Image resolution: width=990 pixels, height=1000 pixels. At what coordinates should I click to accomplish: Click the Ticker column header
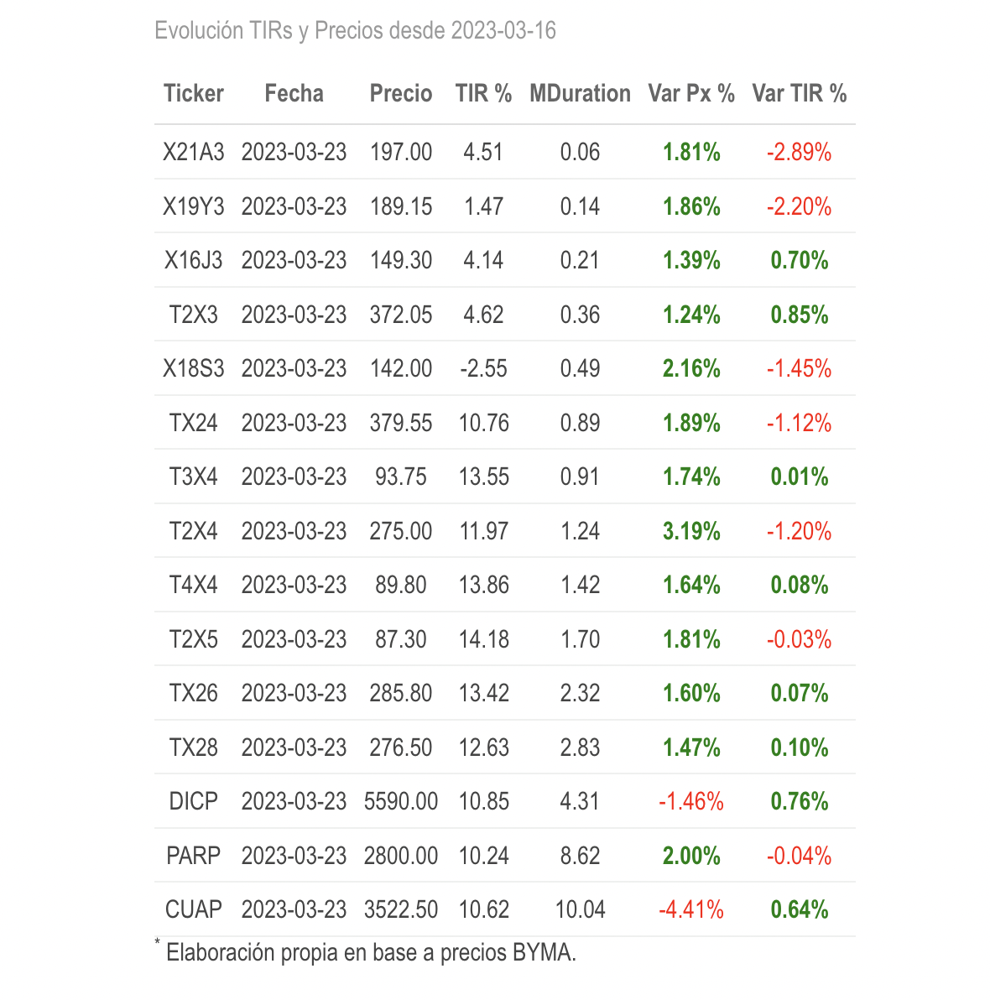point(194,93)
